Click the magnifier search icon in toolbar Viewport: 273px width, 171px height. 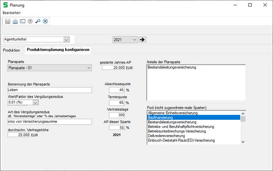(37, 21)
